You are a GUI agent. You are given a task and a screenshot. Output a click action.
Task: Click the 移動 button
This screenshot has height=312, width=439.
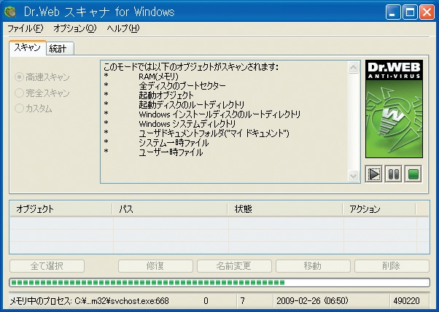coord(313,266)
